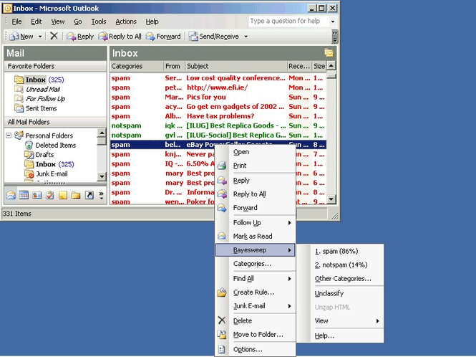Click folder tree scrollbar up arrow
476x357 pixels.
(x=102, y=133)
